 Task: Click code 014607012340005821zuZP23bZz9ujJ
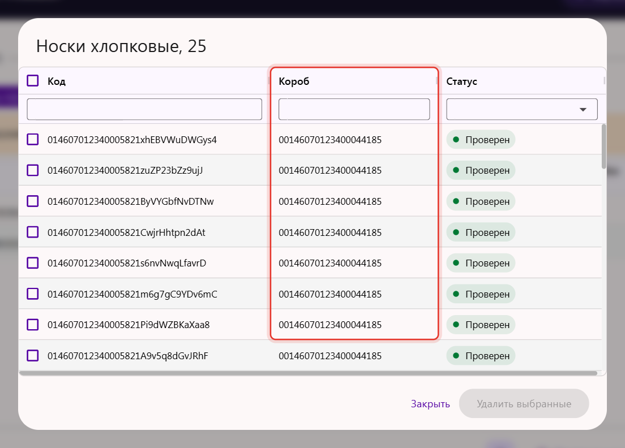point(125,170)
